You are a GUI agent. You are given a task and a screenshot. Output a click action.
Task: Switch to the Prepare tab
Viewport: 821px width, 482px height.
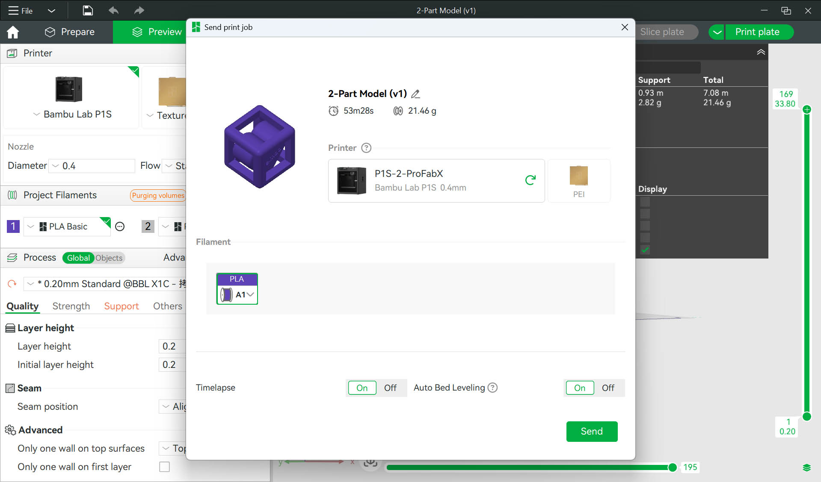point(70,32)
